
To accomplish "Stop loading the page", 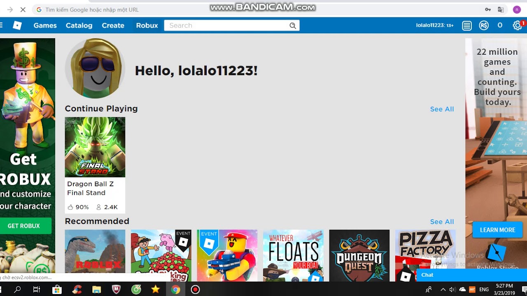I will pos(23,9).
